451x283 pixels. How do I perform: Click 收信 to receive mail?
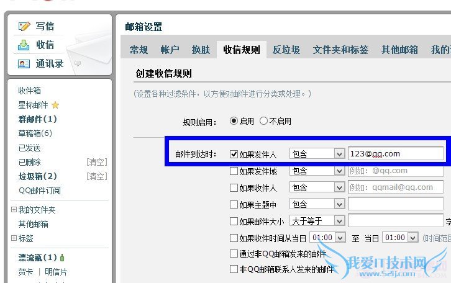click(x=45, y=45)
